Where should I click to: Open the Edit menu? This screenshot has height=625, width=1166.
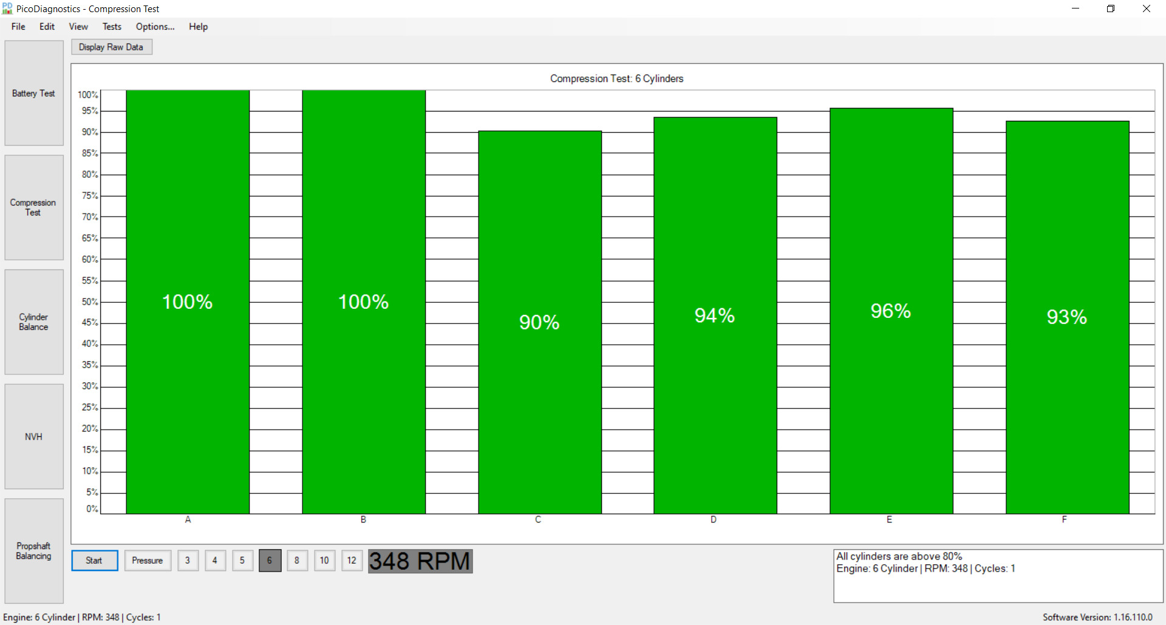(x=47, y=27)
